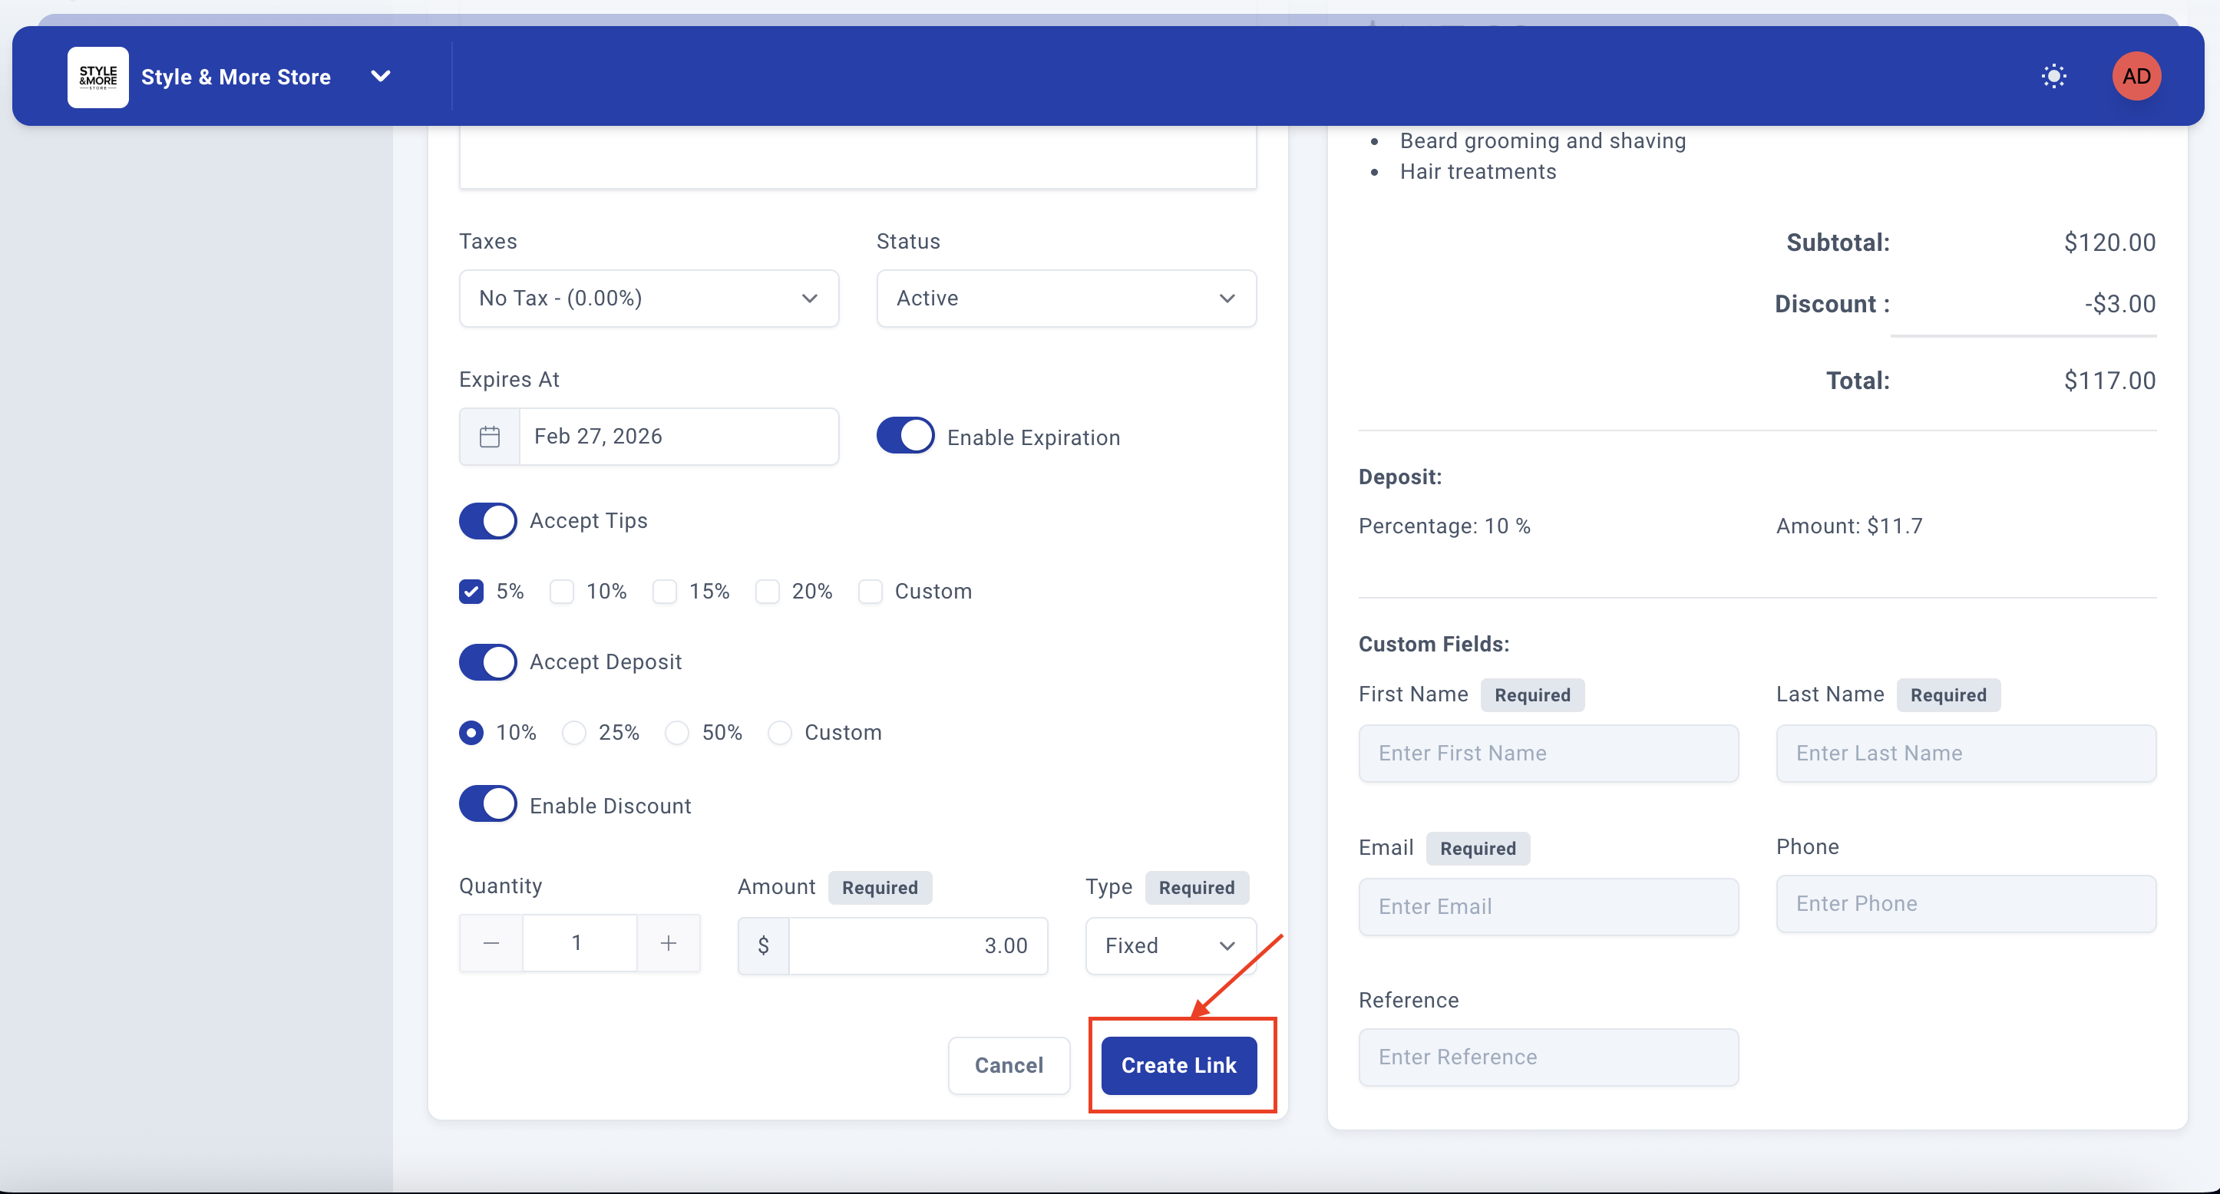Toggle the light/dark theme sun icon

(2053, 76)
